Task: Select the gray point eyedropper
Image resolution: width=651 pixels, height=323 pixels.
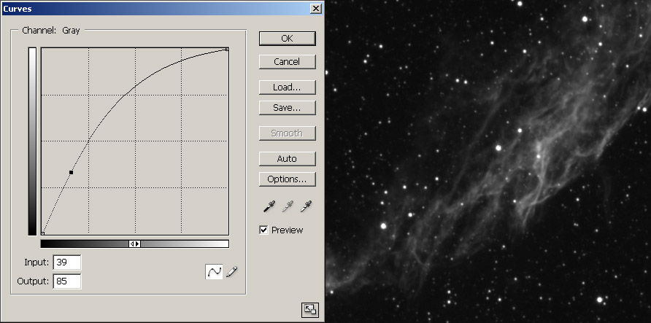Action: pos(288,207)
